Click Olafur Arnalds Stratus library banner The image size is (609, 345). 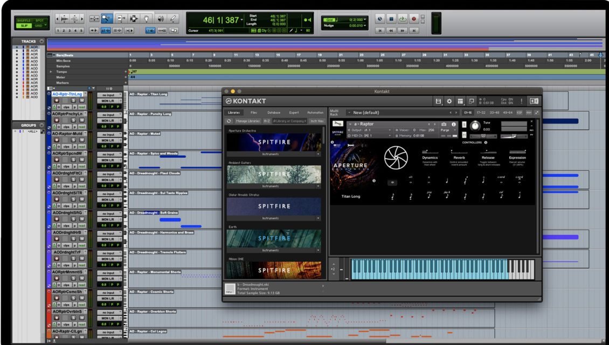click(x=274, y=206)
